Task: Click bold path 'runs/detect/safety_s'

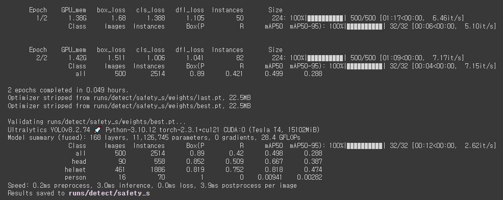Action: (109, 193)
